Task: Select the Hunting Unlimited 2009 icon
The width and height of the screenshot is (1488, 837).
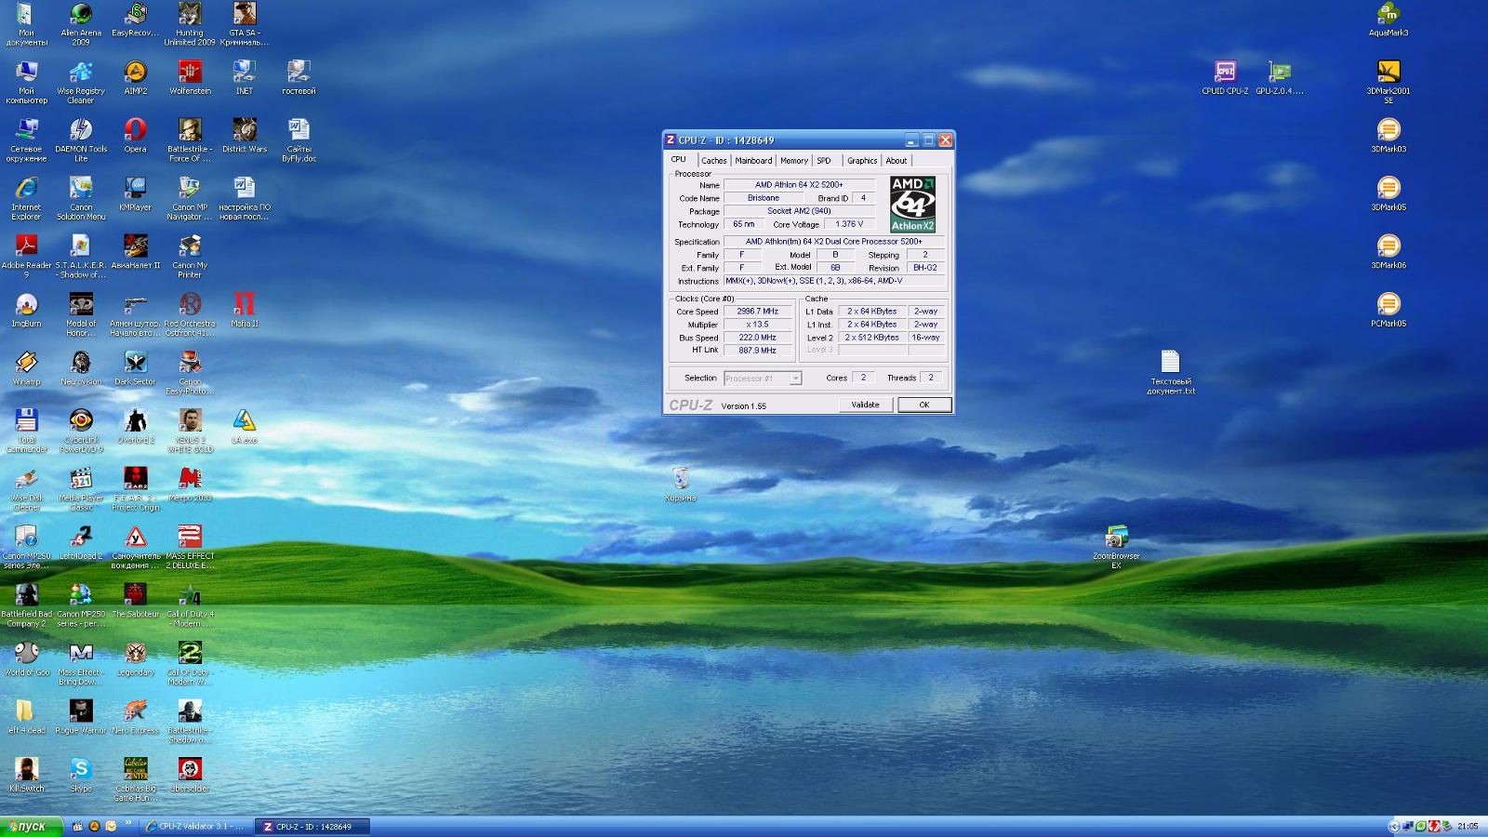Action: pos(190,24)
